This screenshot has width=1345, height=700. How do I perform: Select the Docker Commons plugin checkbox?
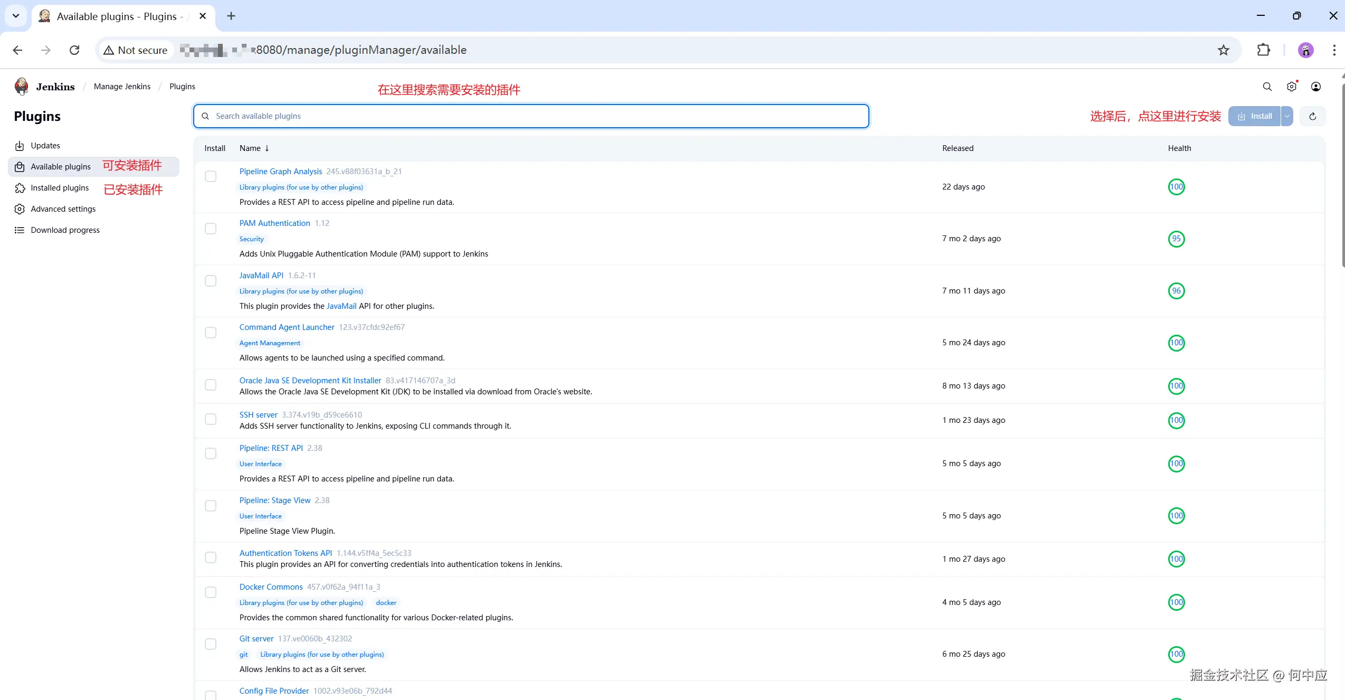211,592
